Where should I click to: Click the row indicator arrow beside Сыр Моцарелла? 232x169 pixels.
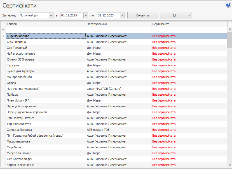coord(3,36)
